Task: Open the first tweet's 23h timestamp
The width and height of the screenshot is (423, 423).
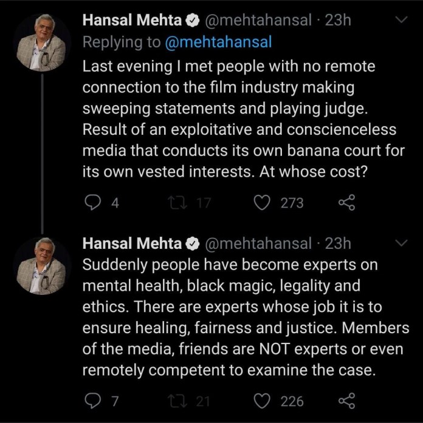Action: tap(339, 21)
